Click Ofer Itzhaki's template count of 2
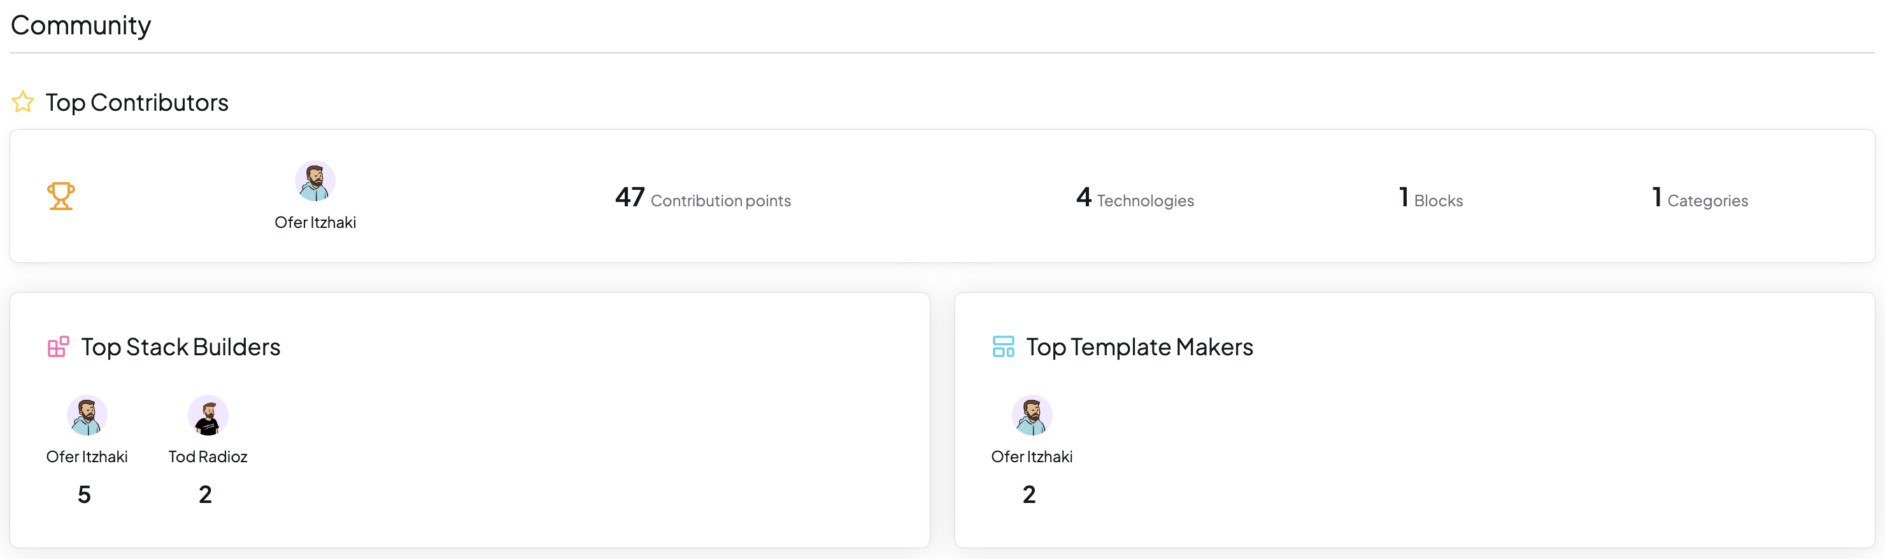 coord(1029,495)
